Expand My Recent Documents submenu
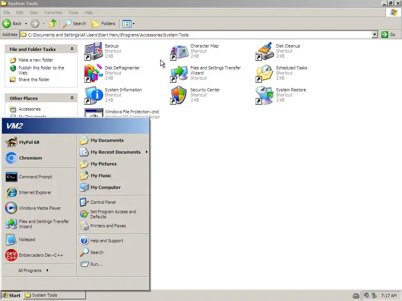Viewport: 402px width, 301px height. tap(113, 152)
